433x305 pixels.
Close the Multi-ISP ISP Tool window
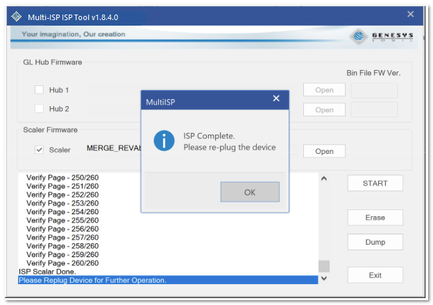click(x=411, y=14)
